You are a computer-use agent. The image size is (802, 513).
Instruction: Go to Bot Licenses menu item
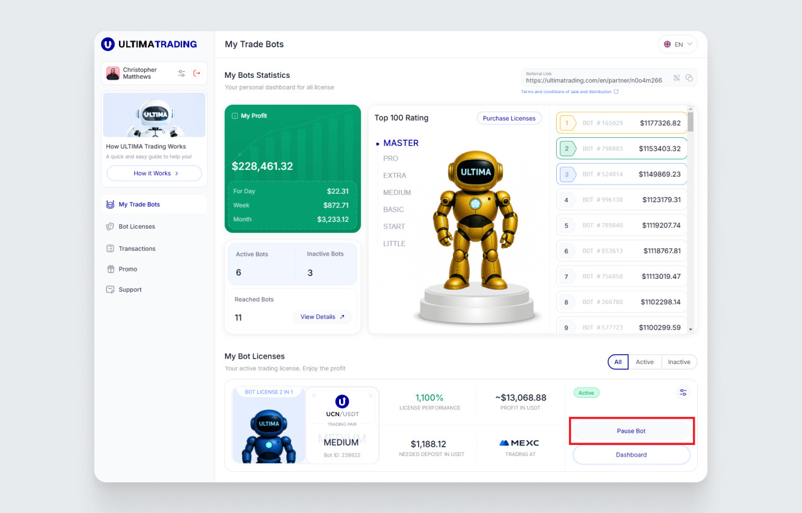(x=137, y=227)
